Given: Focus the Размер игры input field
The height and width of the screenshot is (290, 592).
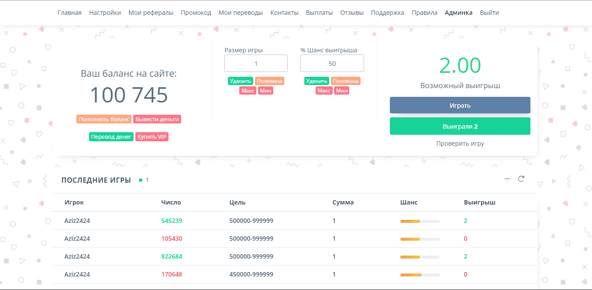Looking at the screenshot, I should (x=256, y=64).
